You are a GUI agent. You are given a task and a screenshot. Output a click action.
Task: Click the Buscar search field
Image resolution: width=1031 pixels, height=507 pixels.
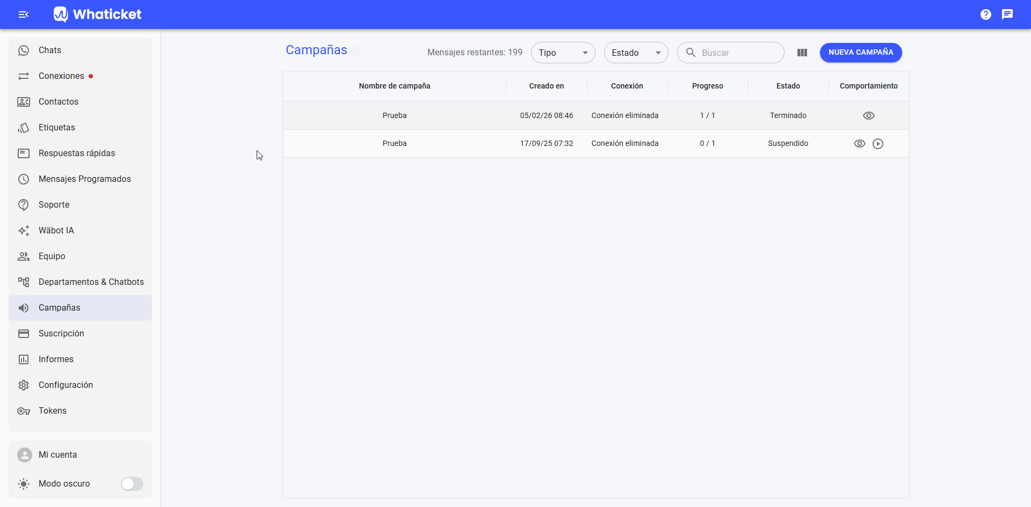pos(731,53)
